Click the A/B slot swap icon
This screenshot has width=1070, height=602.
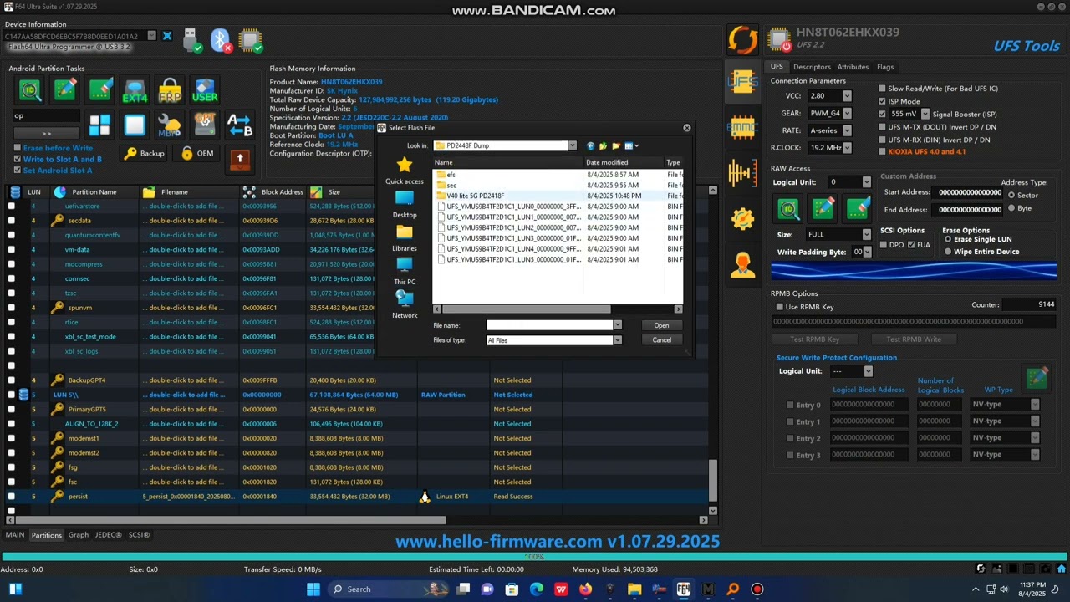click(x=240, y=125)
